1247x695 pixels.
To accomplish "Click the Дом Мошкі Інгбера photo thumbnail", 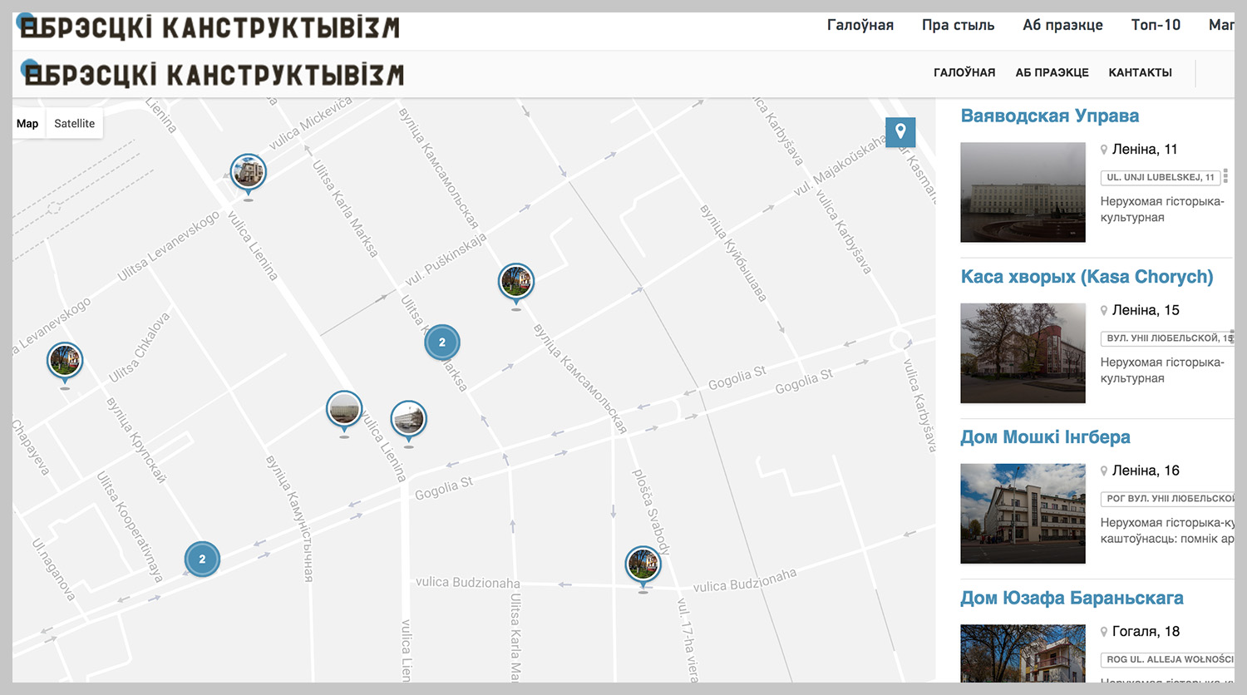I will [x=1023, y=514].
